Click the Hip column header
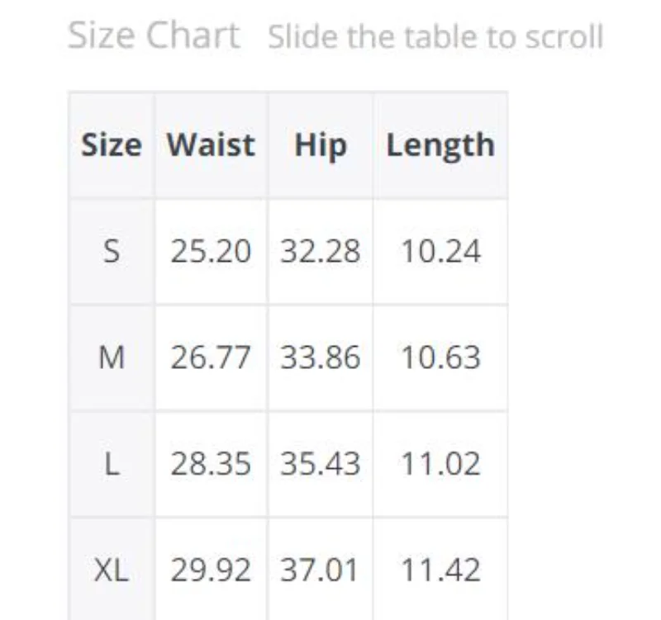661x620 pixels. coord(320,145)
